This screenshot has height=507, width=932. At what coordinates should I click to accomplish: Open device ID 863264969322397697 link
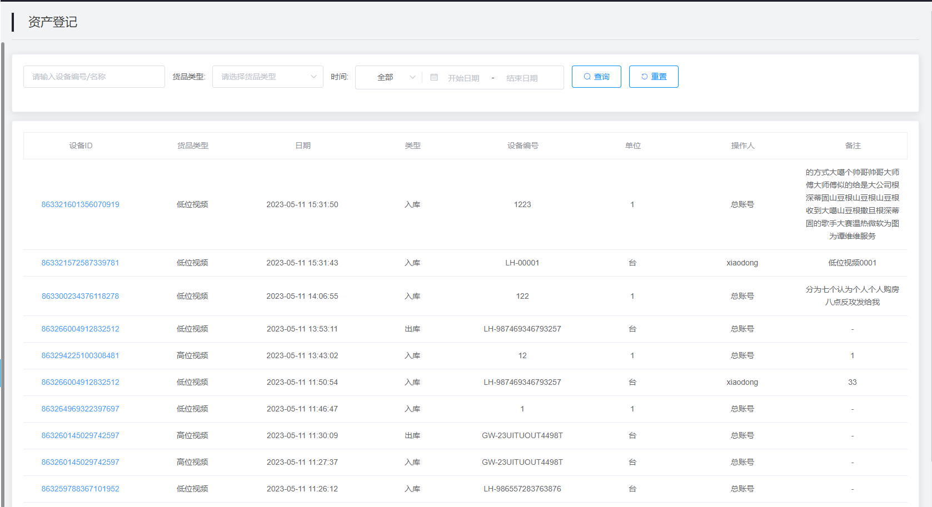coord(81,409)
